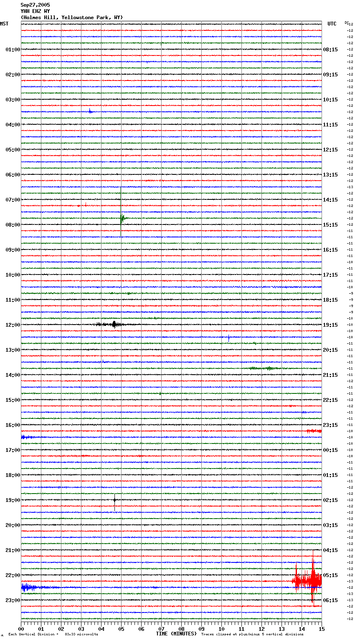Click the 09:15 UTC time label
This screenshot has width=355, height=640.
(330, 75)
